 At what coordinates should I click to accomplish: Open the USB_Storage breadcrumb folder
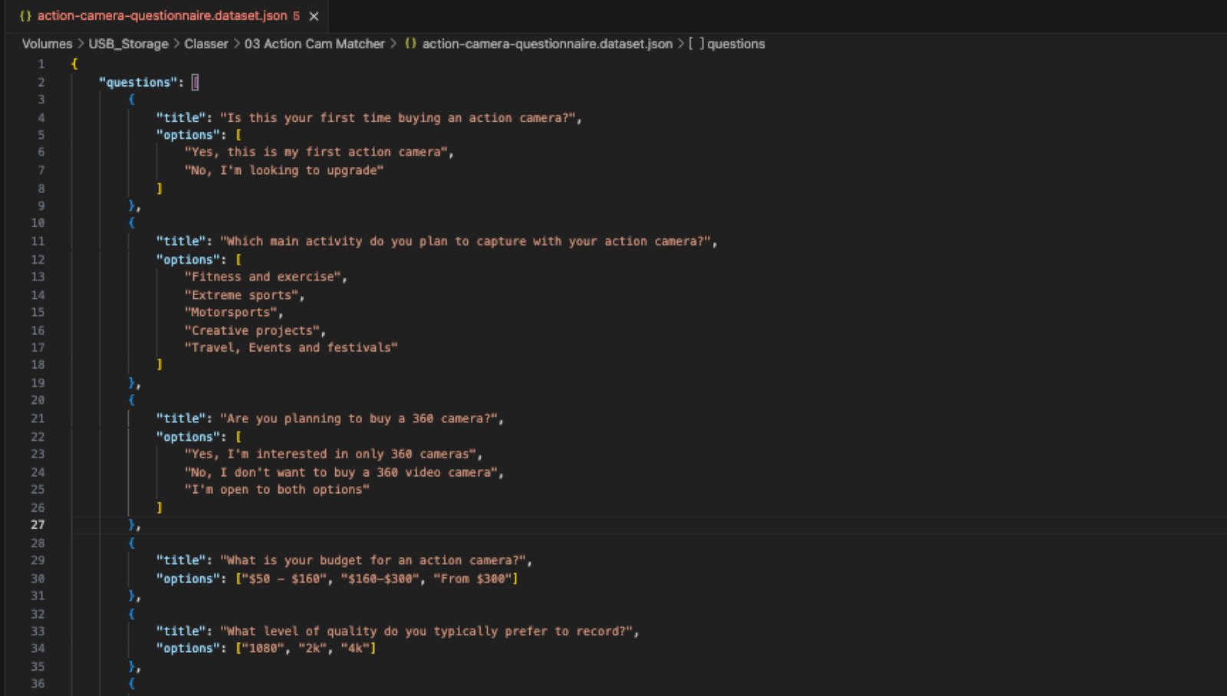tap(128, 44)
